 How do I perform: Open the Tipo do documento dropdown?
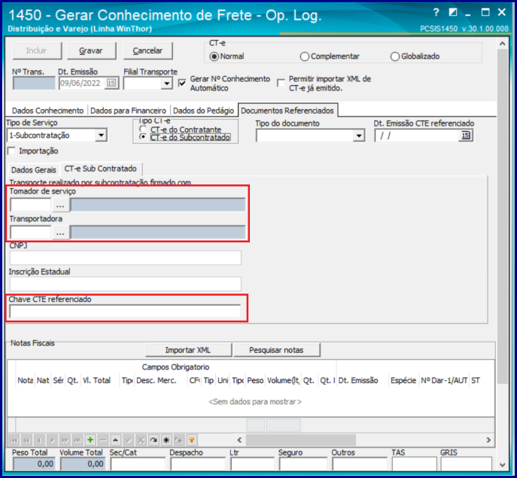tap(358, 135)
